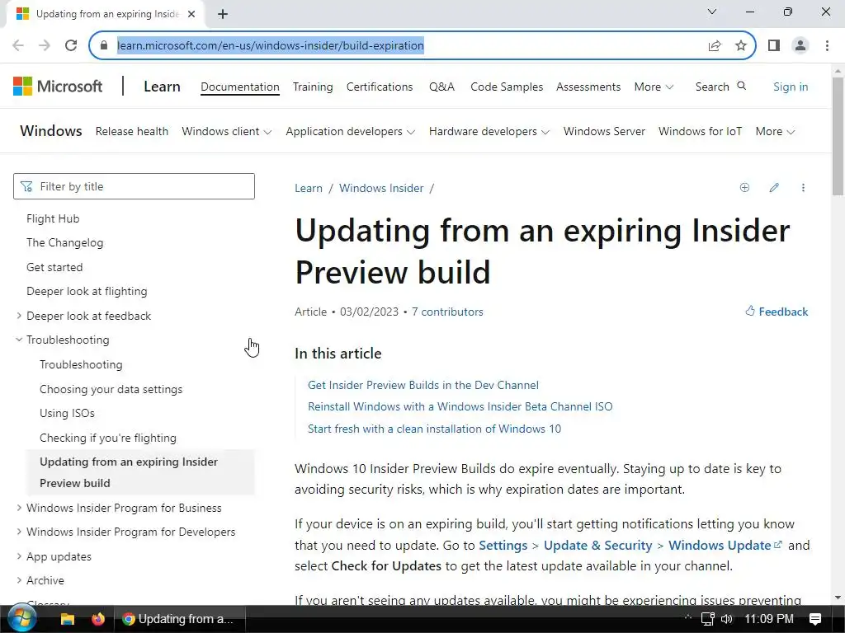Image resolution: width=845 pixels, height=633 pixels.
Task: Click the add to collection plus icon
Action: 745,187
